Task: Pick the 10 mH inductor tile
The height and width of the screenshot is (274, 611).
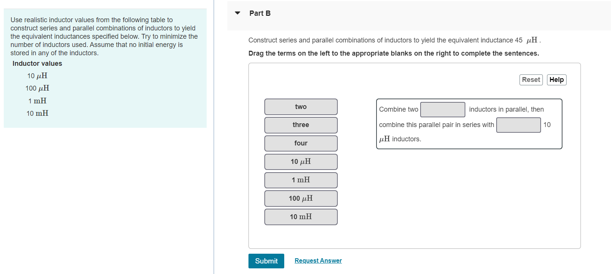Action: click(x=300, y=216)
